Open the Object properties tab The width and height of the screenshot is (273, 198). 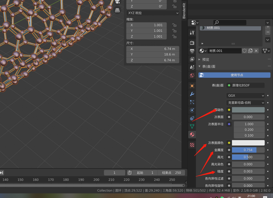click(192, 86)
